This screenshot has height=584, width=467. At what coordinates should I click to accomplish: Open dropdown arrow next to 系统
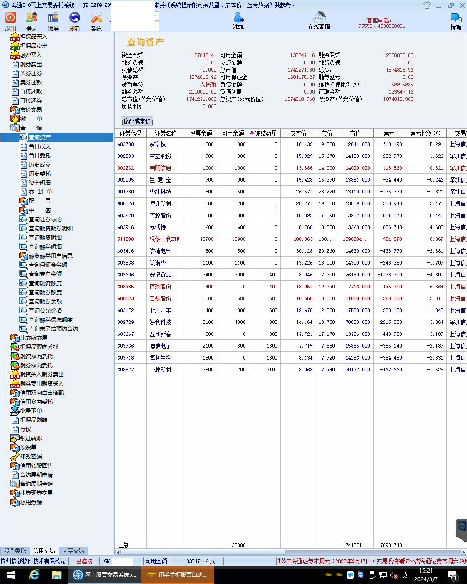[x=110, y=21]
